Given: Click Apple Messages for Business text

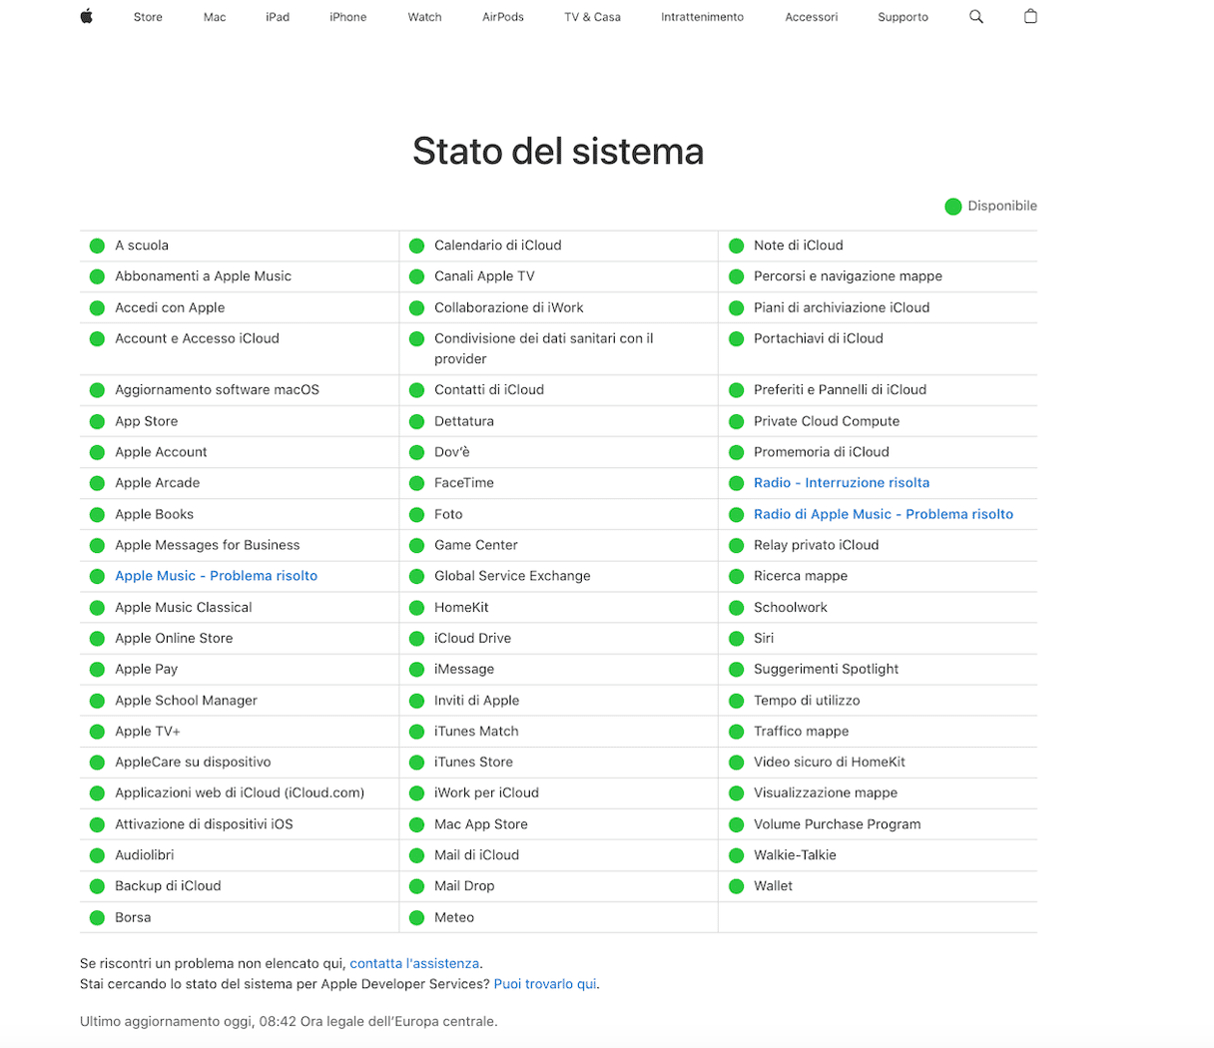Looking at the screenshot, I should 208,545.
